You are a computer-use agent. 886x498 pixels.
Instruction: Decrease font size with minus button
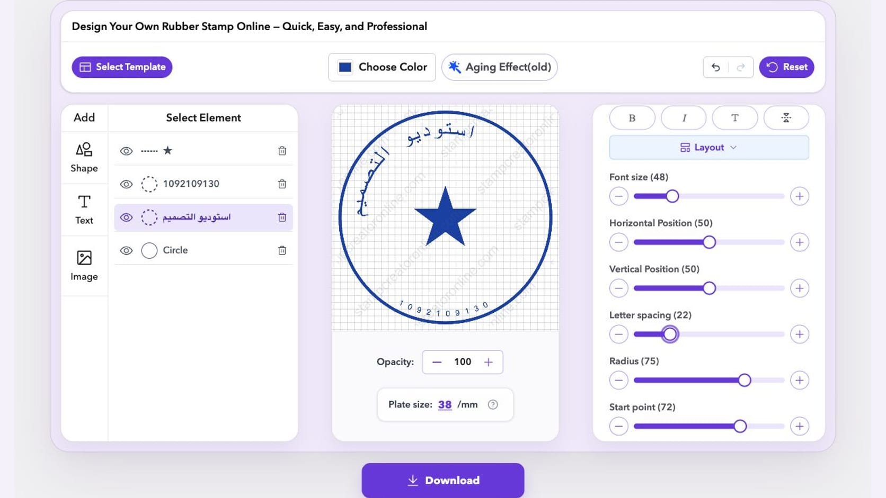pos(618,196)
